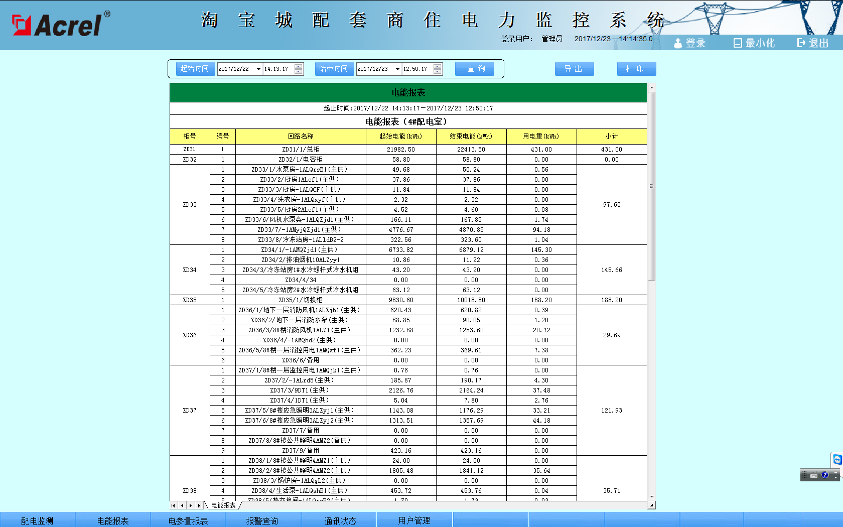The image size is (843, 527).
Task: Jump to first sheet navigation arrow
Action: [x=173, y=505]
